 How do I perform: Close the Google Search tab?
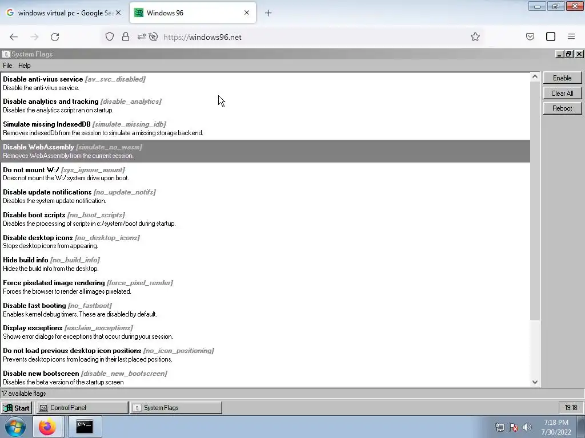point(118,13)
